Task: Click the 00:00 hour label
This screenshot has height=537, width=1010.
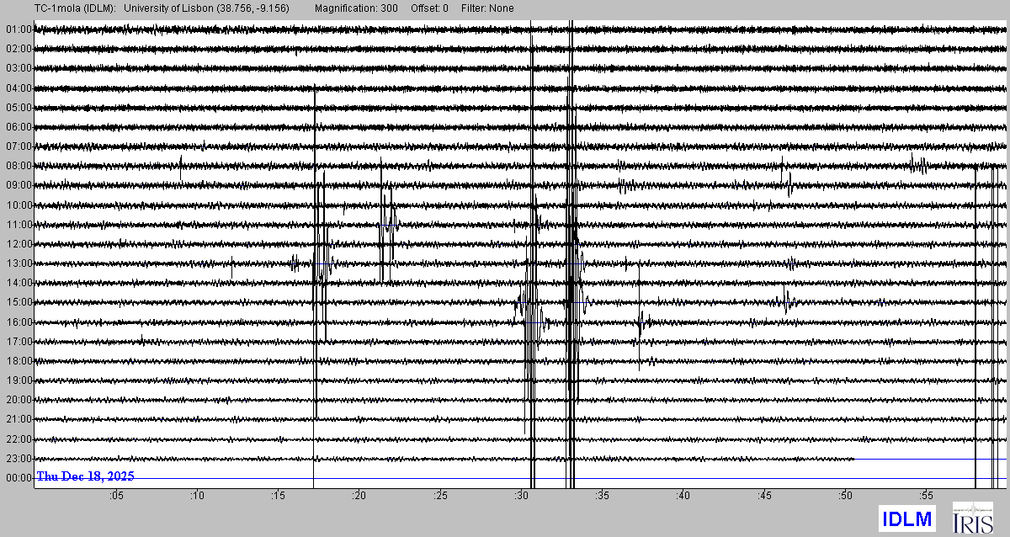Action: coord(19,478)
